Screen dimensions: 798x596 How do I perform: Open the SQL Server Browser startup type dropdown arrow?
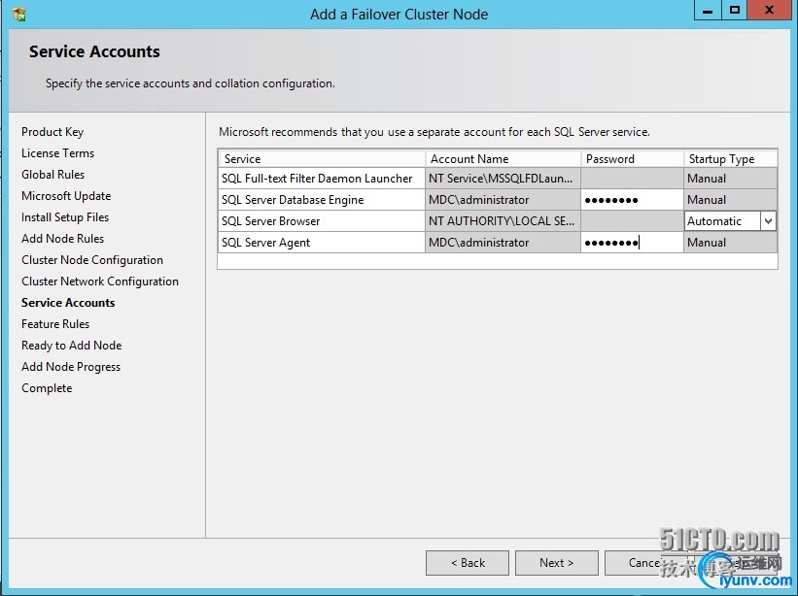pos(768,221)
